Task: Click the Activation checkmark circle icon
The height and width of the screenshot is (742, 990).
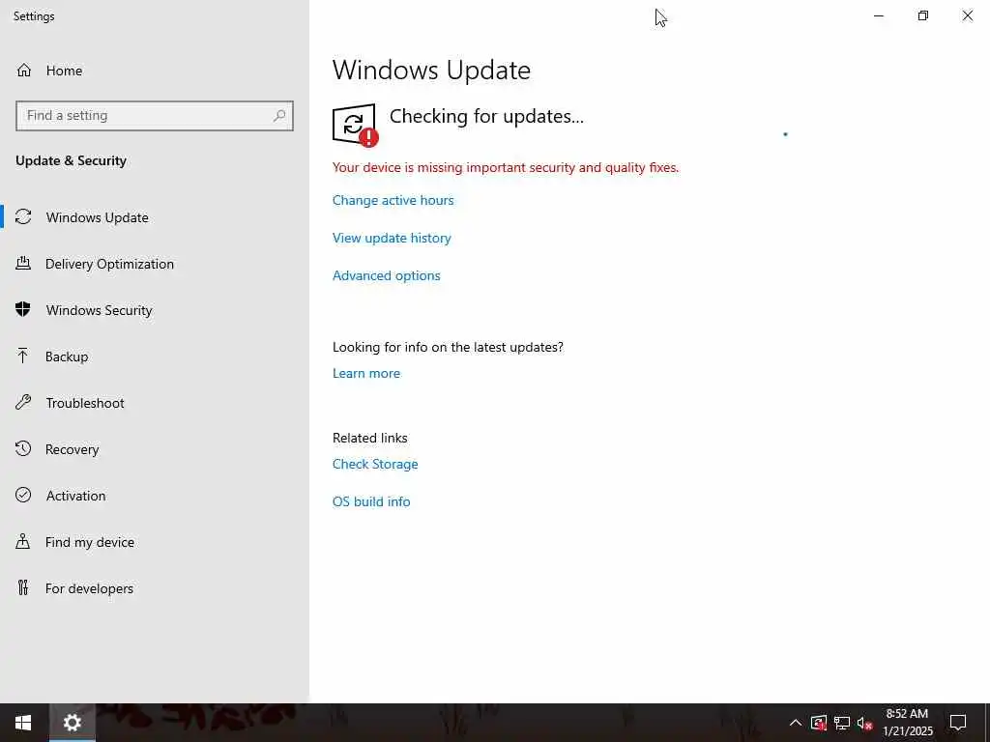Action: pos(23,496)
